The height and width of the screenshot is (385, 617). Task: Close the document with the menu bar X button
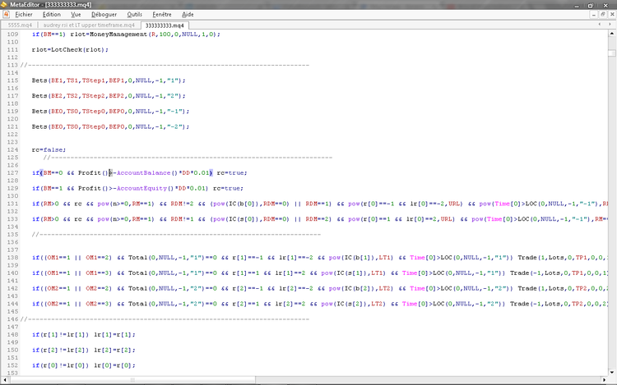coord(610,14)
